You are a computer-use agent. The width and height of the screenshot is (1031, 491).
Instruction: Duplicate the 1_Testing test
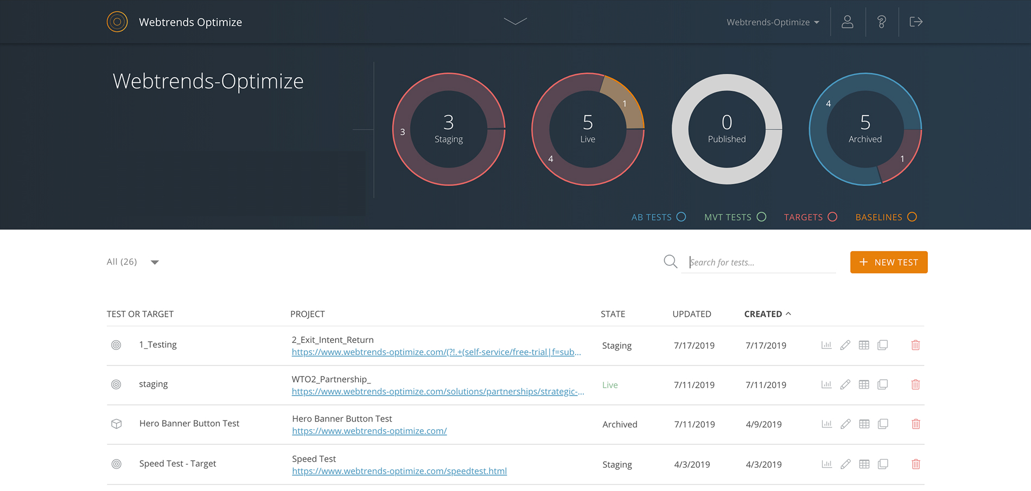tap(883, 345)
